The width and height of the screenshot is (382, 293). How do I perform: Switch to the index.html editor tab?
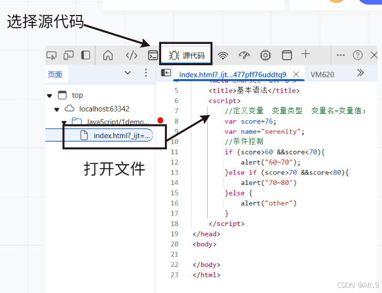click(233, 75)
